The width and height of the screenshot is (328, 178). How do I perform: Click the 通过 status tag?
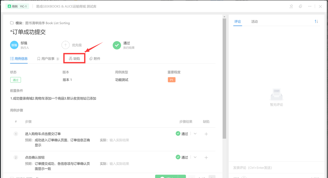pyautogui.click(x=16, y=80)
